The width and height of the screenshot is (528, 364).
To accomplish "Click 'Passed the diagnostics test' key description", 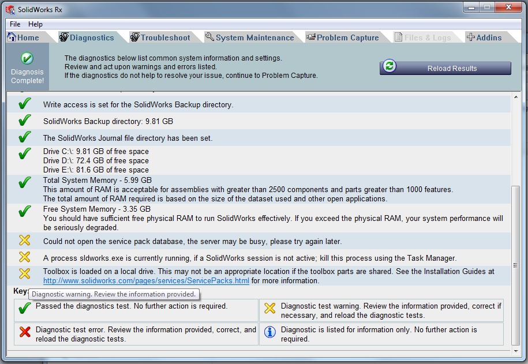I will pyautogui.click(x=132, y=306).
